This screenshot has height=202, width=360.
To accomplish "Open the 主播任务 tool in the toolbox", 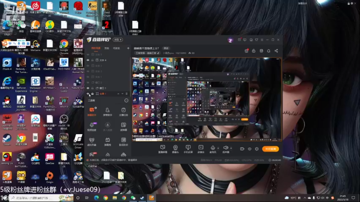I will click(x=123, y=111).
